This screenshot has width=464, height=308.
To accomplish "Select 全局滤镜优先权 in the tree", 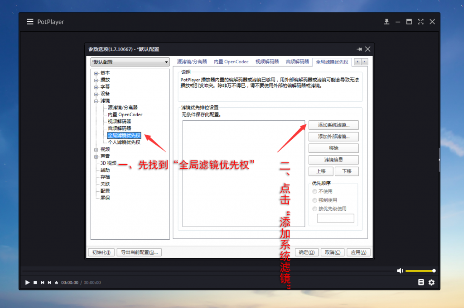I will 124,135.
